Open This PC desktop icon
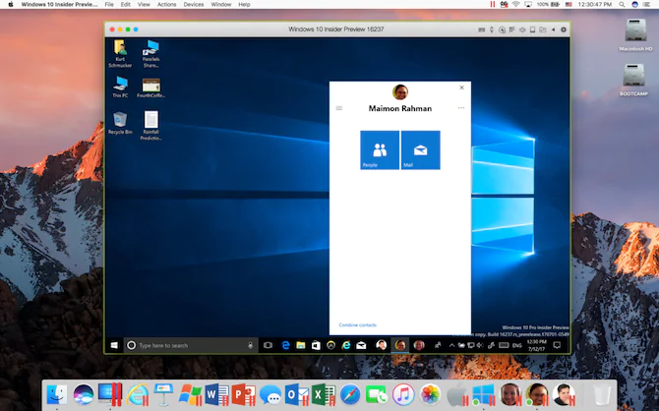Screen dimensions: 659x411 pyautogui.click(x=120, y=87)
